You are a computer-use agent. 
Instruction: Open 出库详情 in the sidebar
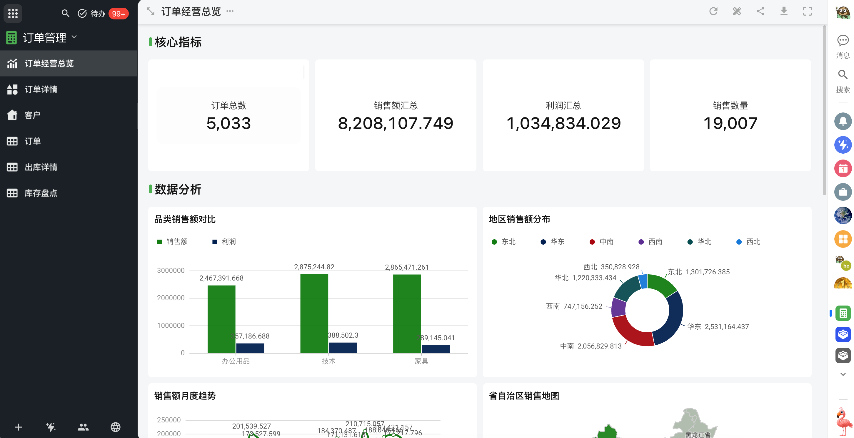pos(69,167)
